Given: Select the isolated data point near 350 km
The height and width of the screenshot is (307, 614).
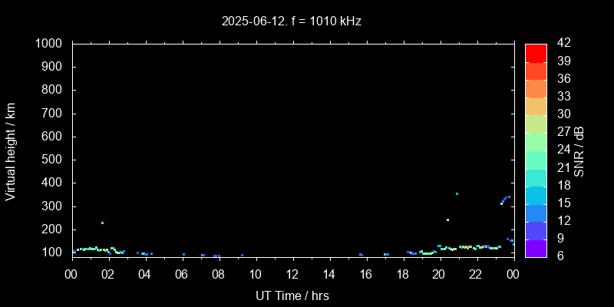Looking at the screenshot, I should click(457, 193).
